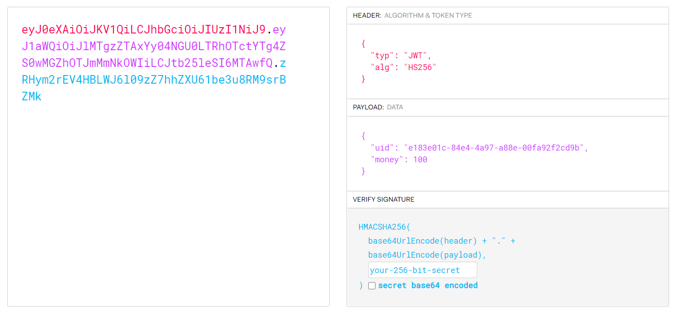Screen dimensions: 679x316
Task: Click the blue signature segment of encoded token
Action: [154, 80]
